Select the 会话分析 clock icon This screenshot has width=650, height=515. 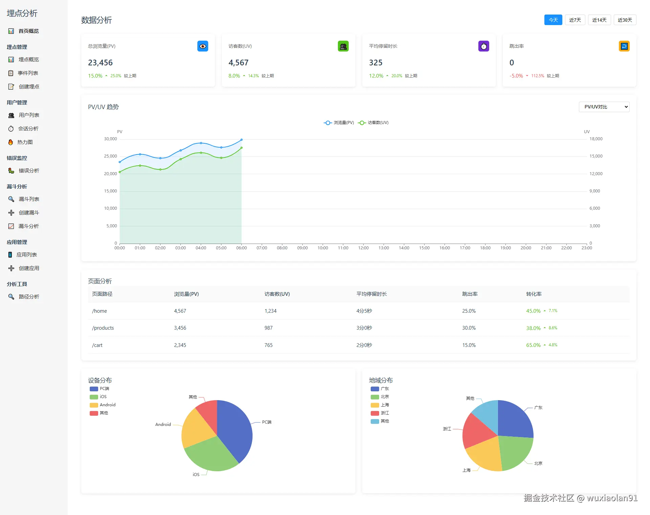tap(11, 128)
